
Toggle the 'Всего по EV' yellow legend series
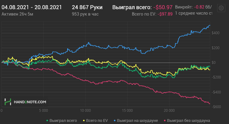pos(96,121)
